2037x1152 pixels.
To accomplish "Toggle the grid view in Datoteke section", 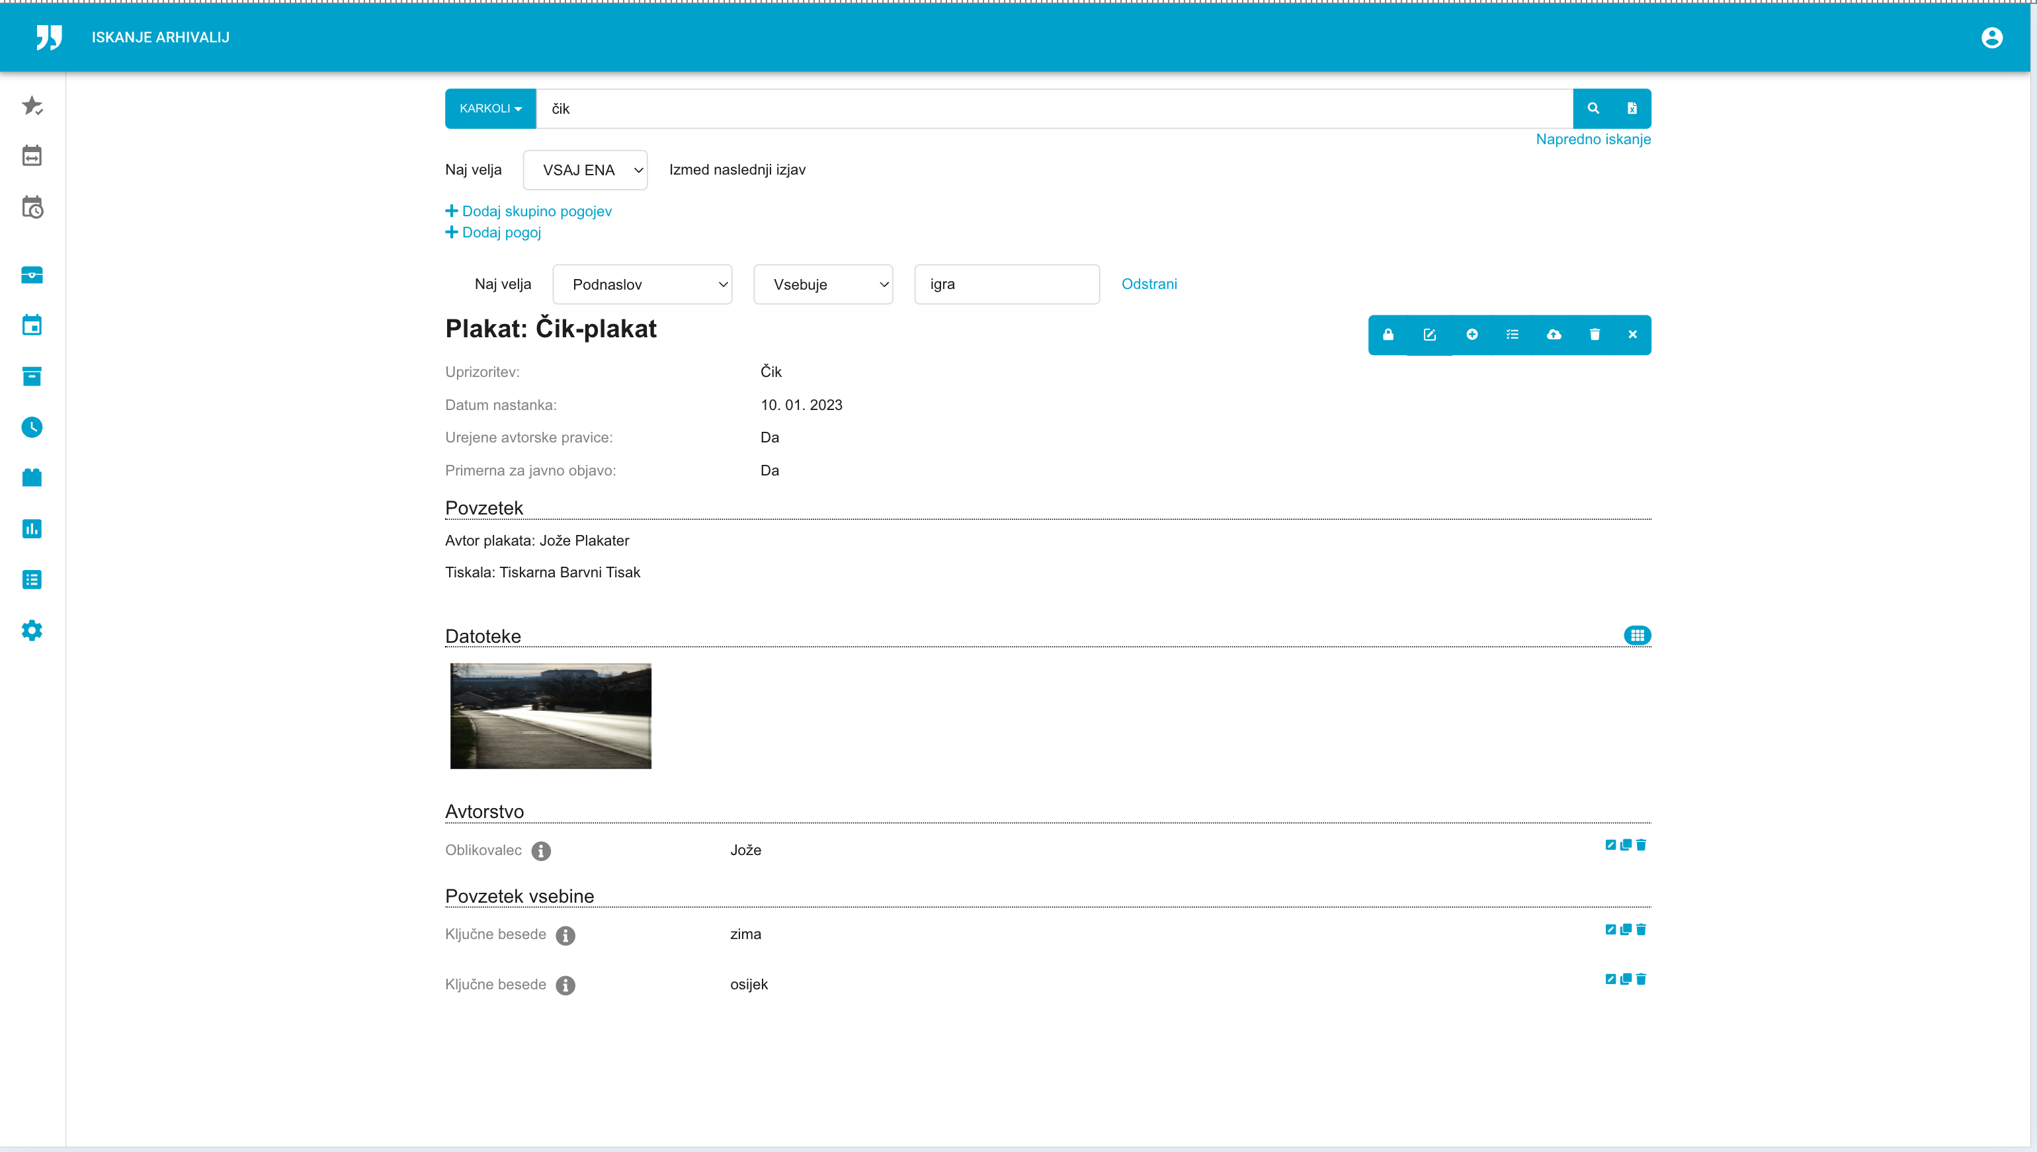I will pyautogui.click(x=1637, y=636).
